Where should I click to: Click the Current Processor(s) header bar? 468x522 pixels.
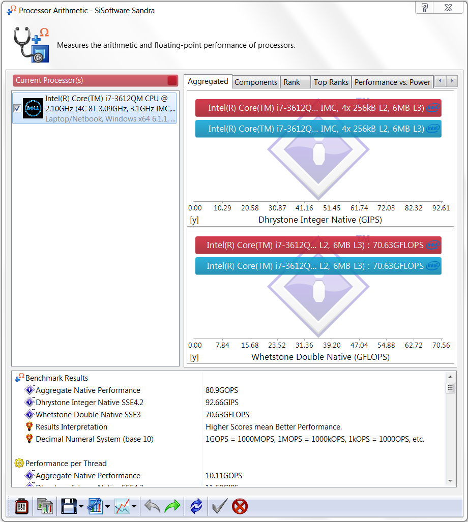click(95, 81)
